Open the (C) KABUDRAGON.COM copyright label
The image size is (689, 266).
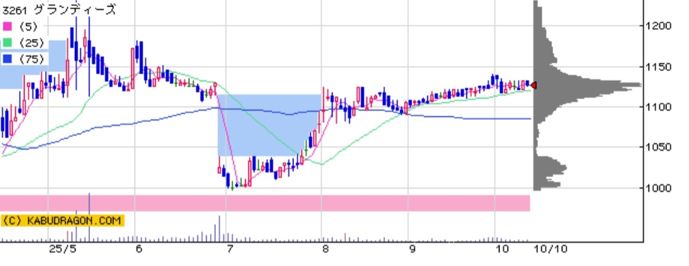pos(62,220)
